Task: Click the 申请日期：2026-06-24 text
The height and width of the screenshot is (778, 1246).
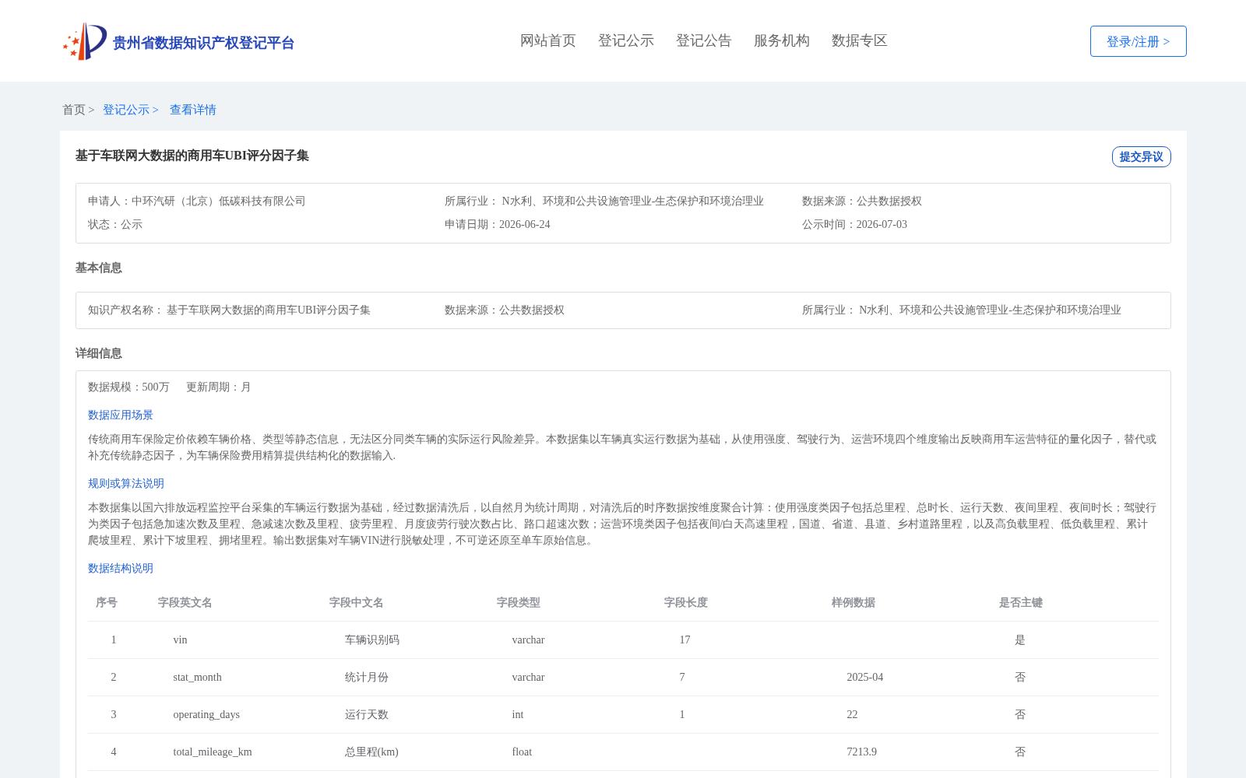Action: pos(498,224)
